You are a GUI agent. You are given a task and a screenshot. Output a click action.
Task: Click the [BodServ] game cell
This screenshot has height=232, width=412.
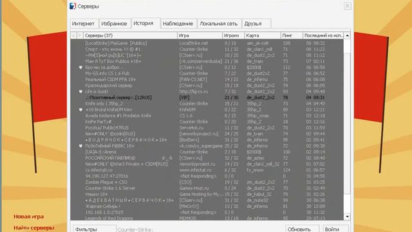coord(189,140)
